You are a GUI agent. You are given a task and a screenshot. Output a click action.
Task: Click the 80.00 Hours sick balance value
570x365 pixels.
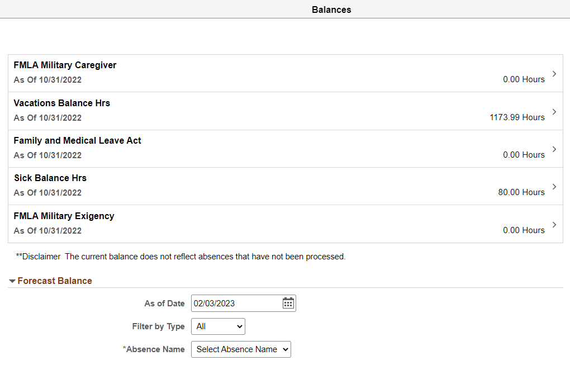point(521,192)
